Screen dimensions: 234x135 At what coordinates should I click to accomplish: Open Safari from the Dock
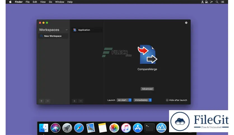[79, 128]
